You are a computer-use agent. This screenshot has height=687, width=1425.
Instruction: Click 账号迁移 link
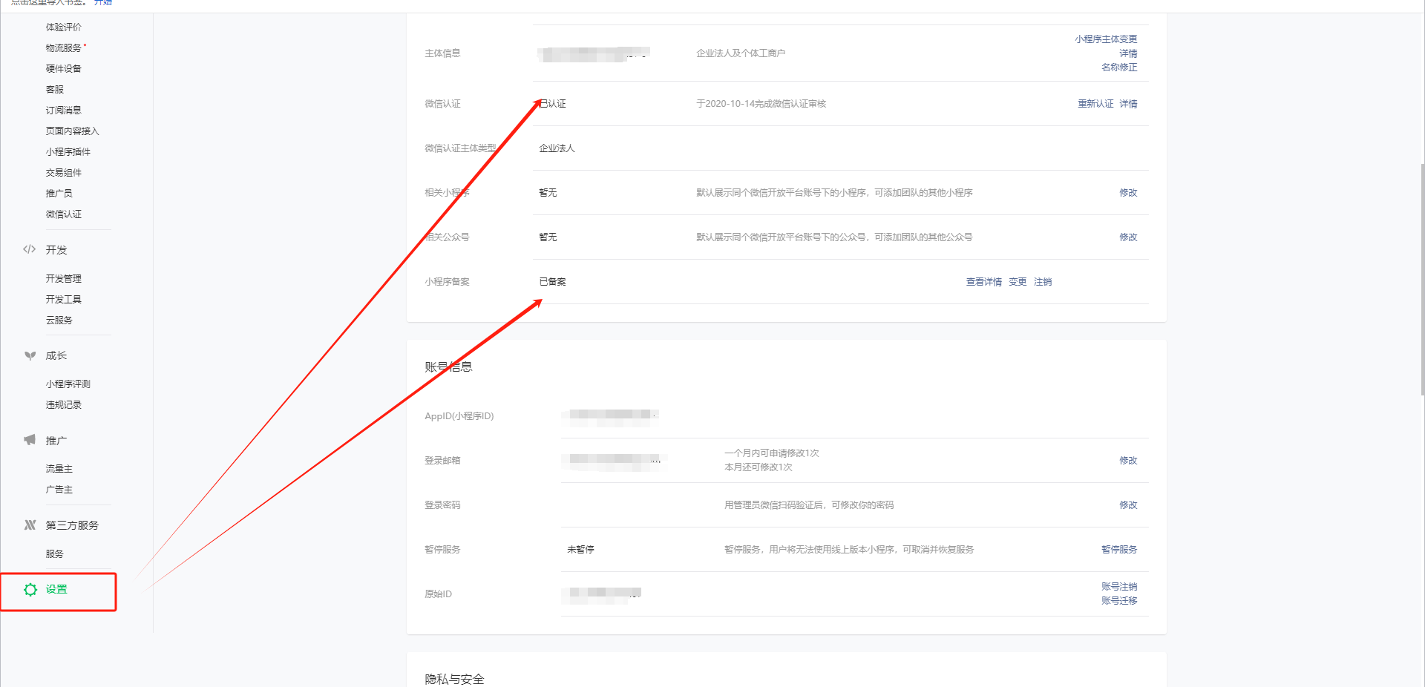pos(1118,601)
